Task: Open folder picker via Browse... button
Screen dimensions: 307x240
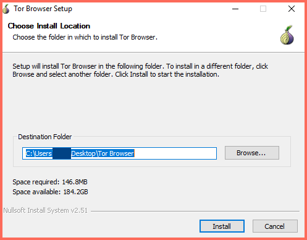Action: 252,153
